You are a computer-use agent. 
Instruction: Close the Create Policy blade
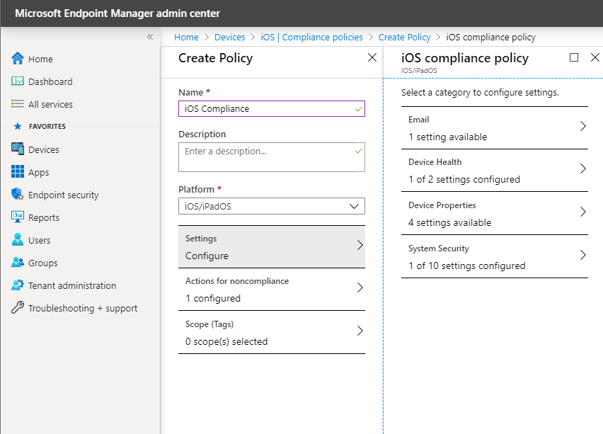coord(372,58)
